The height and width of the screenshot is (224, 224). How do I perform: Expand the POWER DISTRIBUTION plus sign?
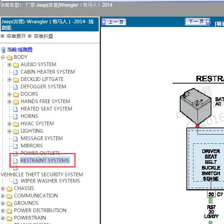pyautogui.click(x=3, y=211)
